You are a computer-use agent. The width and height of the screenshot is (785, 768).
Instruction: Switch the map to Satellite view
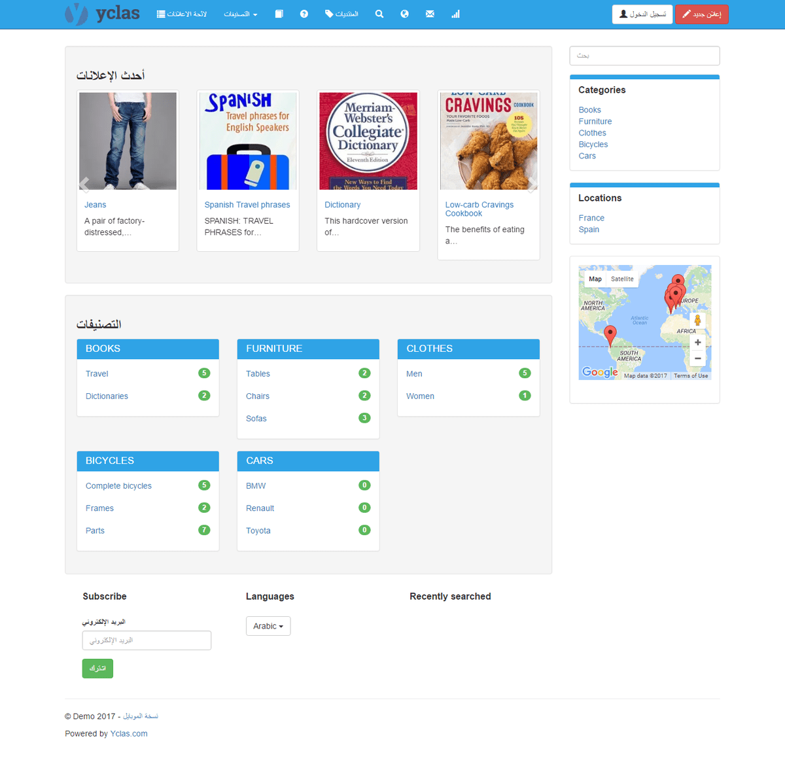pyautogui.click(x=621, y=279)
